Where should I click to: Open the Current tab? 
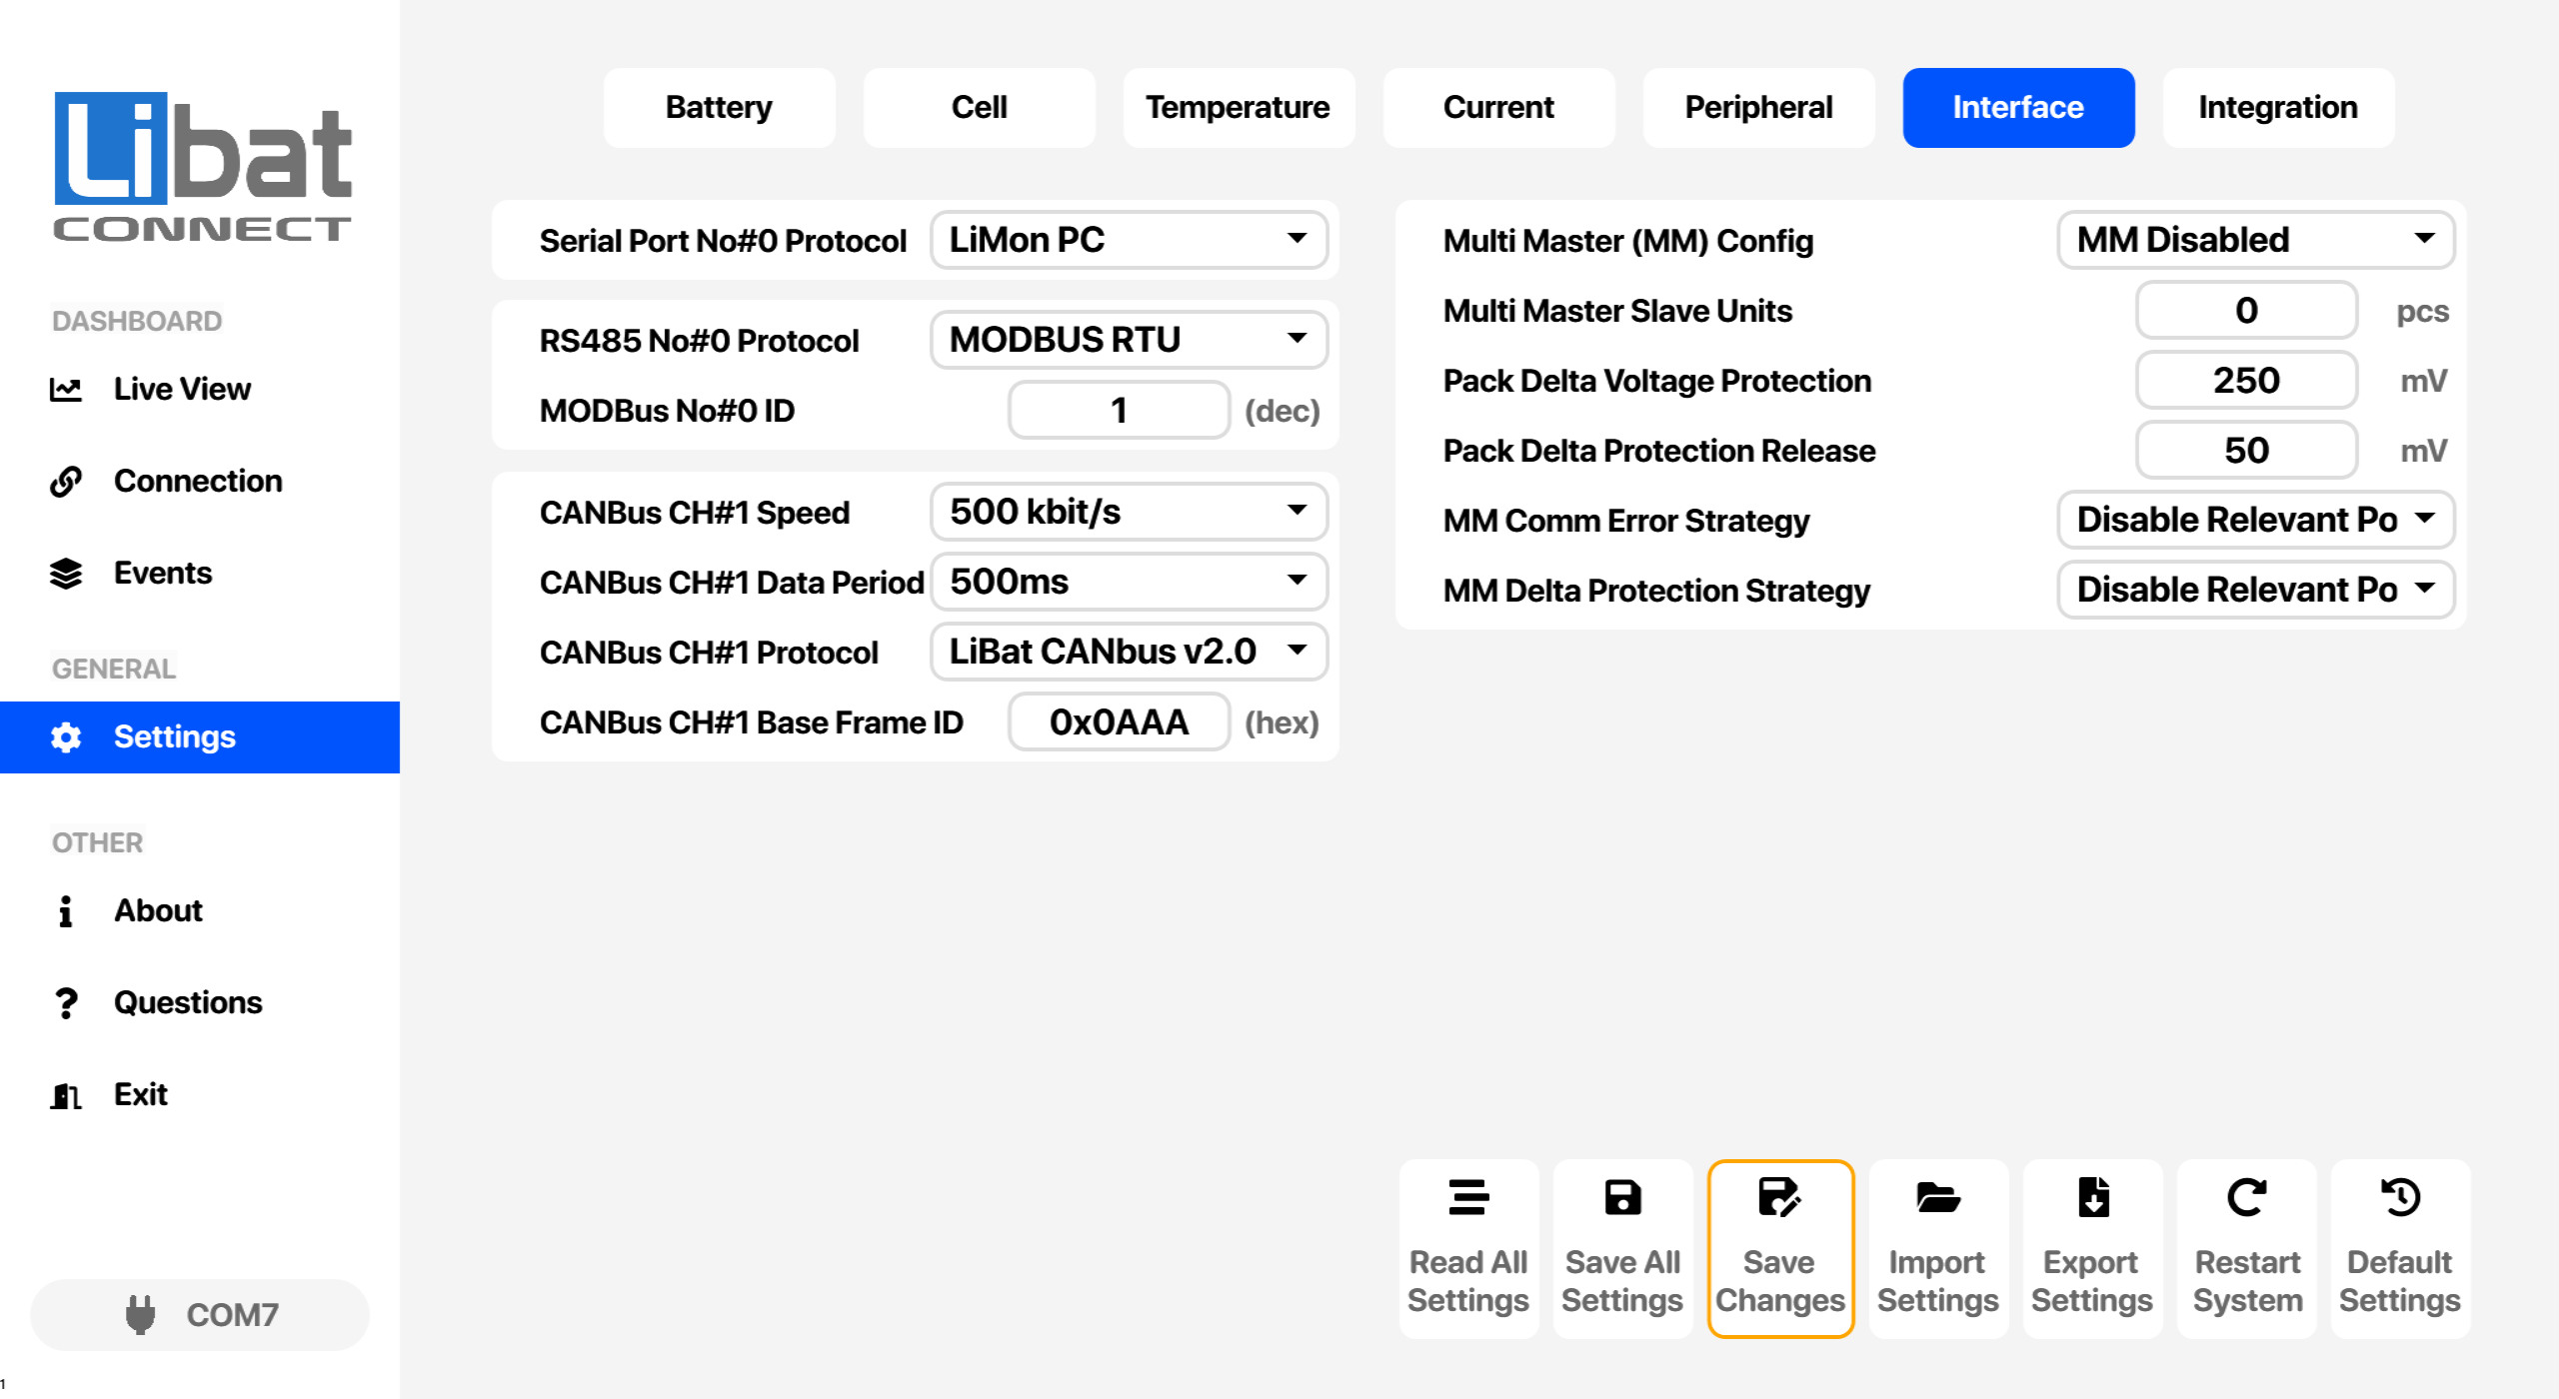click(1498, 108)
